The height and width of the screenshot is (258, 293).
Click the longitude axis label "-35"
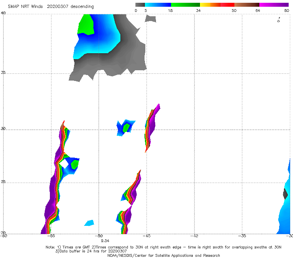point(242,236)
